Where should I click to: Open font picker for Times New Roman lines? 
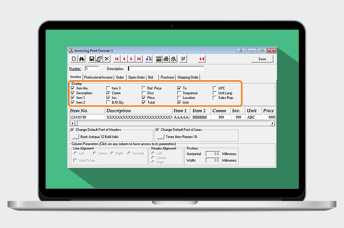[161, 137]
